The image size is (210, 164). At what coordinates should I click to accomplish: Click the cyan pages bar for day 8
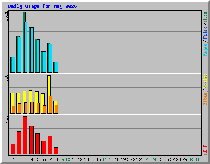57,67
